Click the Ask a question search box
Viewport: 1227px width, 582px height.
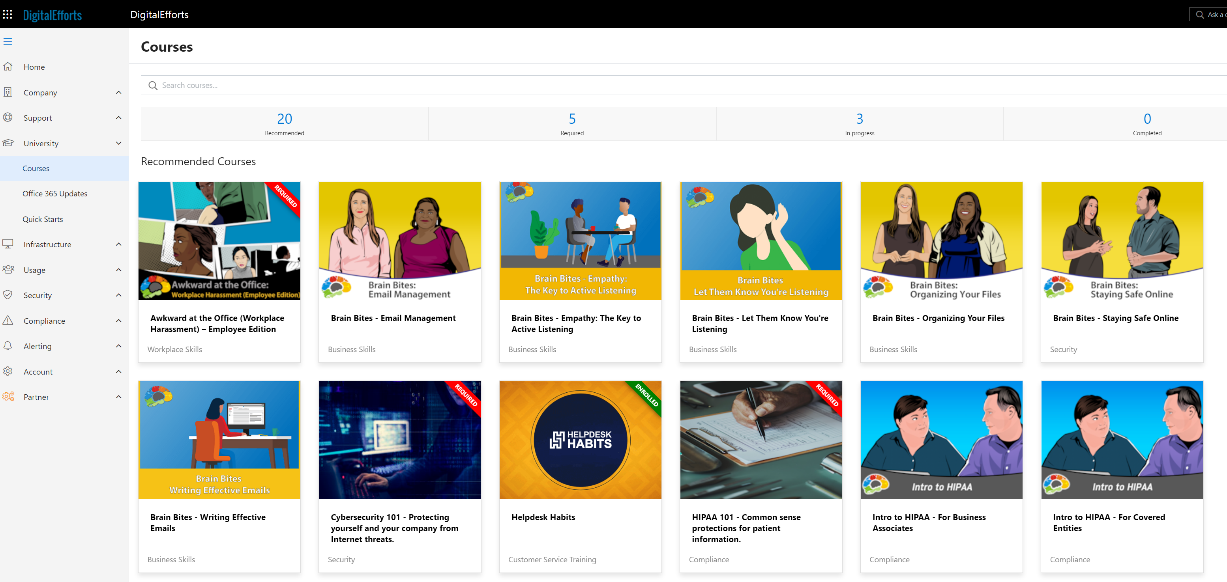click(1208, 15)
